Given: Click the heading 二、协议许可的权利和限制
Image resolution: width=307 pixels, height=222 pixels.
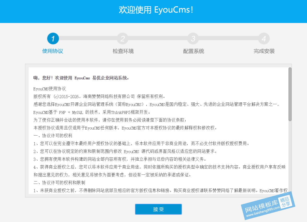Looking at the screenshot, I should click(x=59, y=183).
